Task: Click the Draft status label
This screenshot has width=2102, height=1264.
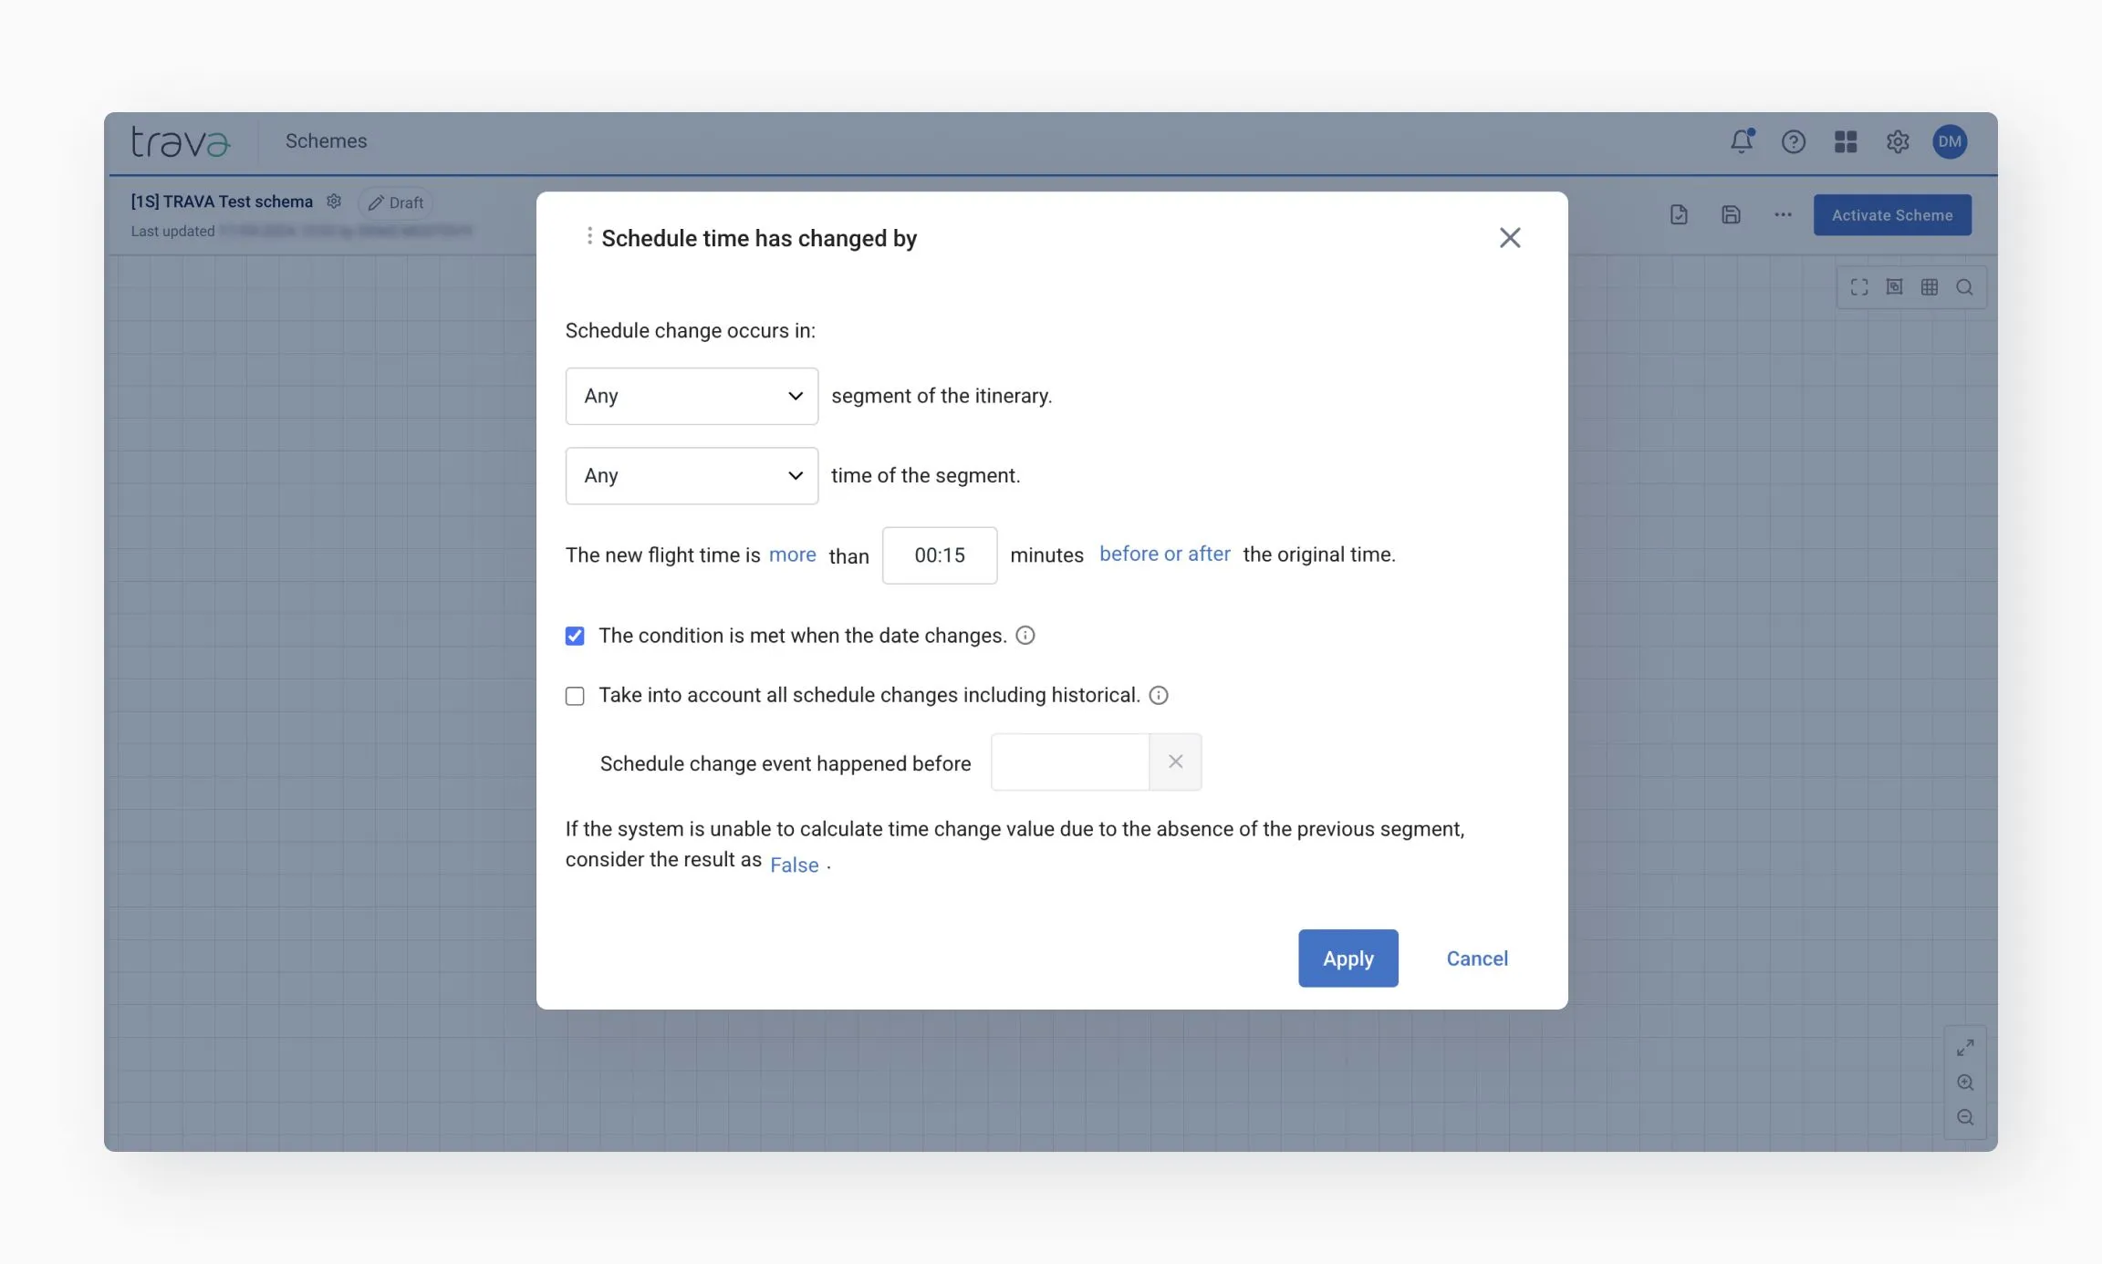Action: coord(397,202)
